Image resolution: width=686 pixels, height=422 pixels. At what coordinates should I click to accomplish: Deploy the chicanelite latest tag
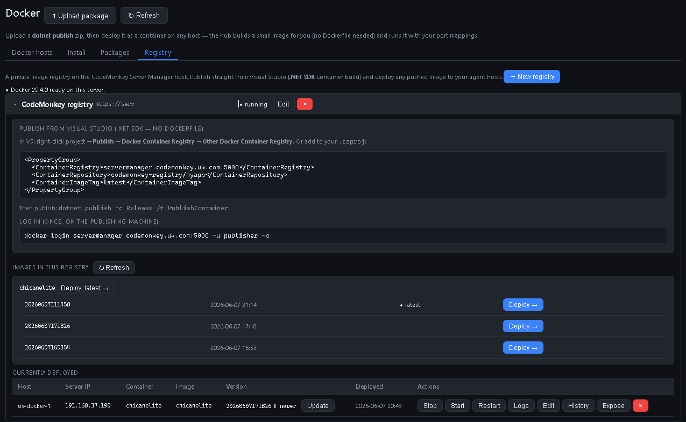click(x=85, y=288)
